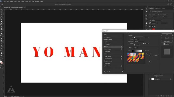This screenshot has width=174, height=97.
Task: Toggle the Overprint checkbox
Action: click(135, 45)
